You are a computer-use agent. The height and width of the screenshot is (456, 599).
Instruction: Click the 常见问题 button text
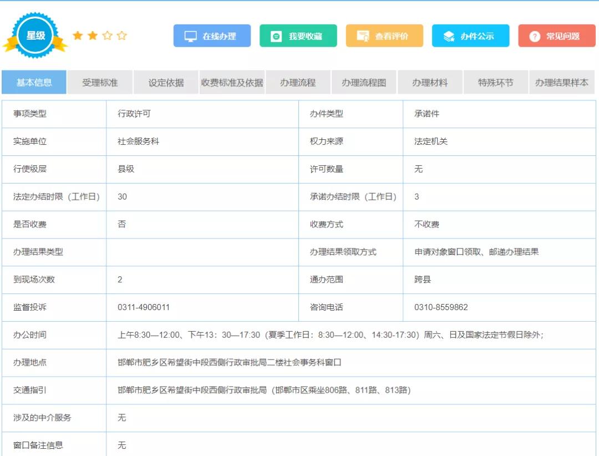[x=563, y=37]
